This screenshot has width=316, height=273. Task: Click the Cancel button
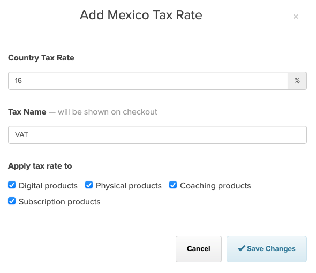(199, 249)
